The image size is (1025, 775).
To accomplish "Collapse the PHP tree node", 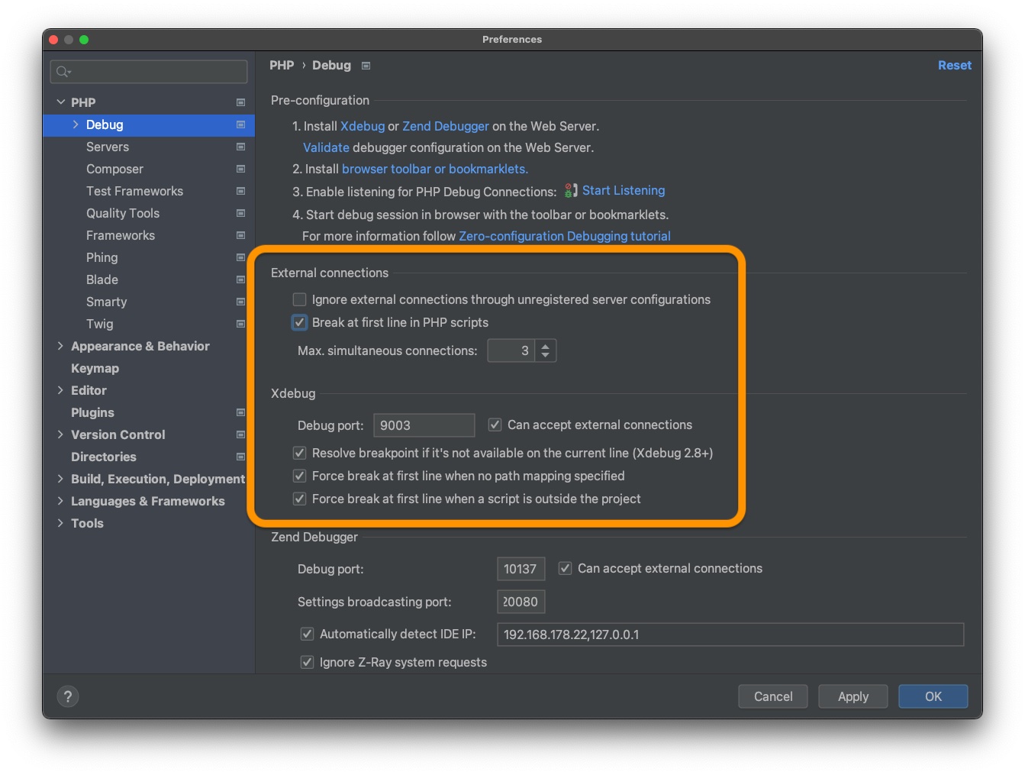I will tap(61, 102).
